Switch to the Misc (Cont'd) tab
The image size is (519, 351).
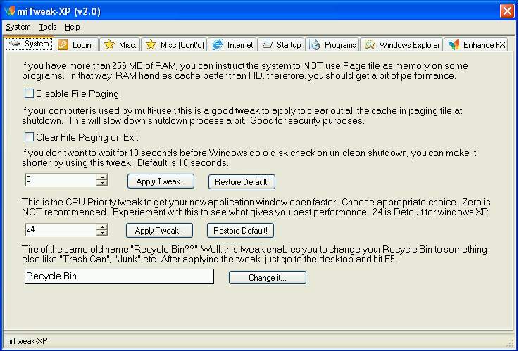(x=174, y=44)
